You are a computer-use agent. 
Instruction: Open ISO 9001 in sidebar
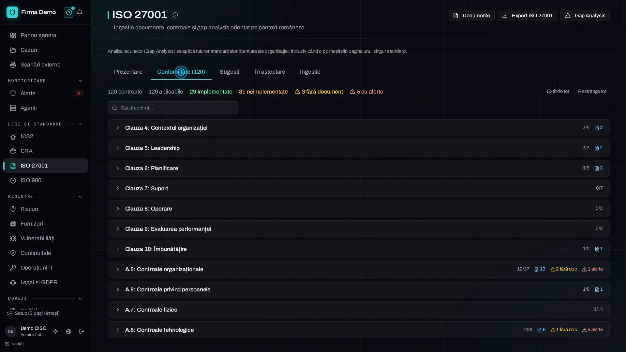tap(45, 180)
